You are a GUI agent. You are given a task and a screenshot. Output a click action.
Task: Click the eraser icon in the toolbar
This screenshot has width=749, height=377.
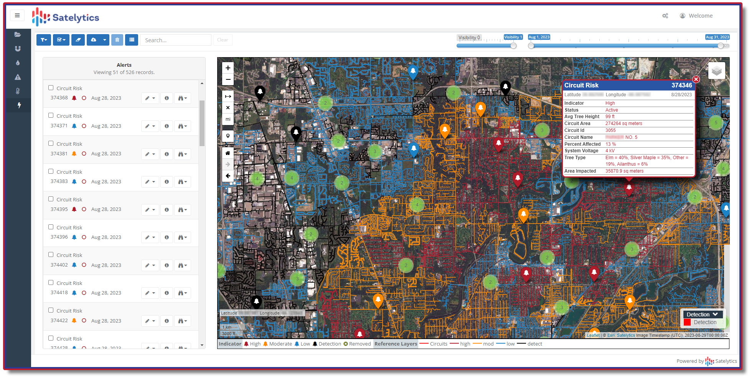tap(78, 40)
